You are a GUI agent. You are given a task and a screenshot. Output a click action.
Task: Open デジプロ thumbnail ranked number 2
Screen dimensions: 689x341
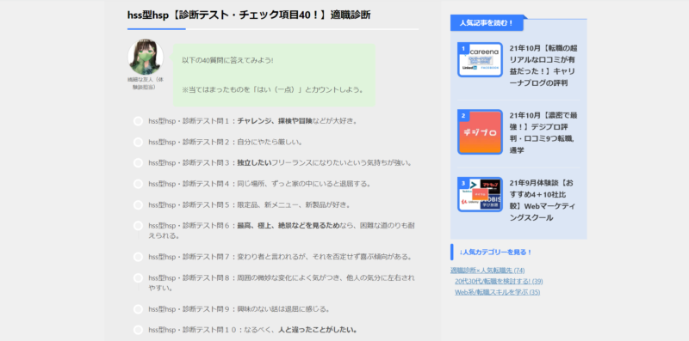click(480, 132)
